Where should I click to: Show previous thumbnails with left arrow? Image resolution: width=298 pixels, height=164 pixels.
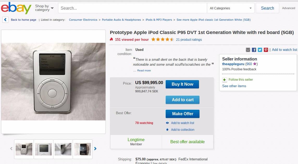[11, 149]
